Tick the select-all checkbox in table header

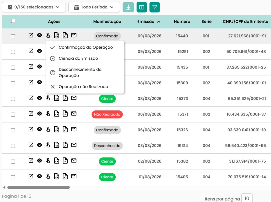coord(13,21)
